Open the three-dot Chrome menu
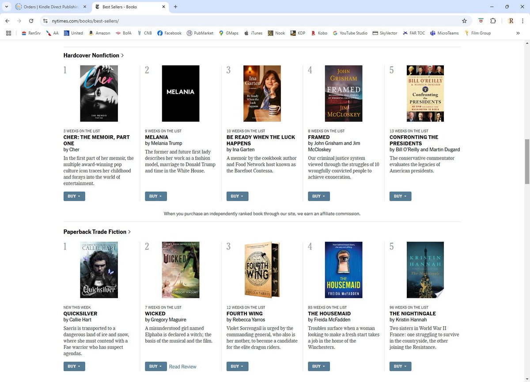530x382 pixels. (522, 21)
